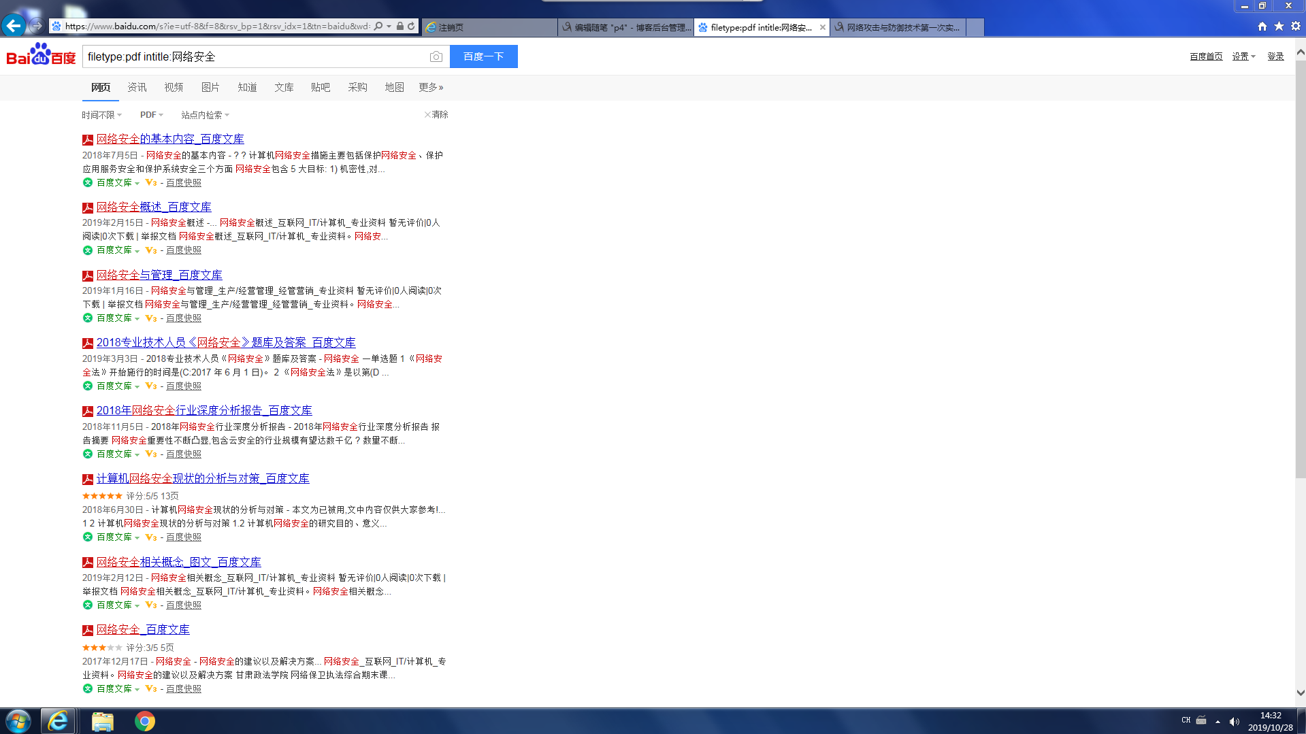Open a new browser tab
1306x734 pixels.
point(975,27)
